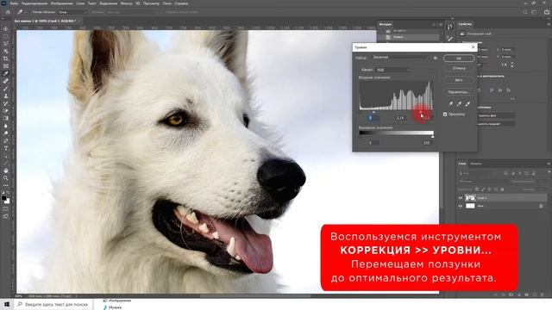Select the Слой 1 layer thumbnail

470,198
